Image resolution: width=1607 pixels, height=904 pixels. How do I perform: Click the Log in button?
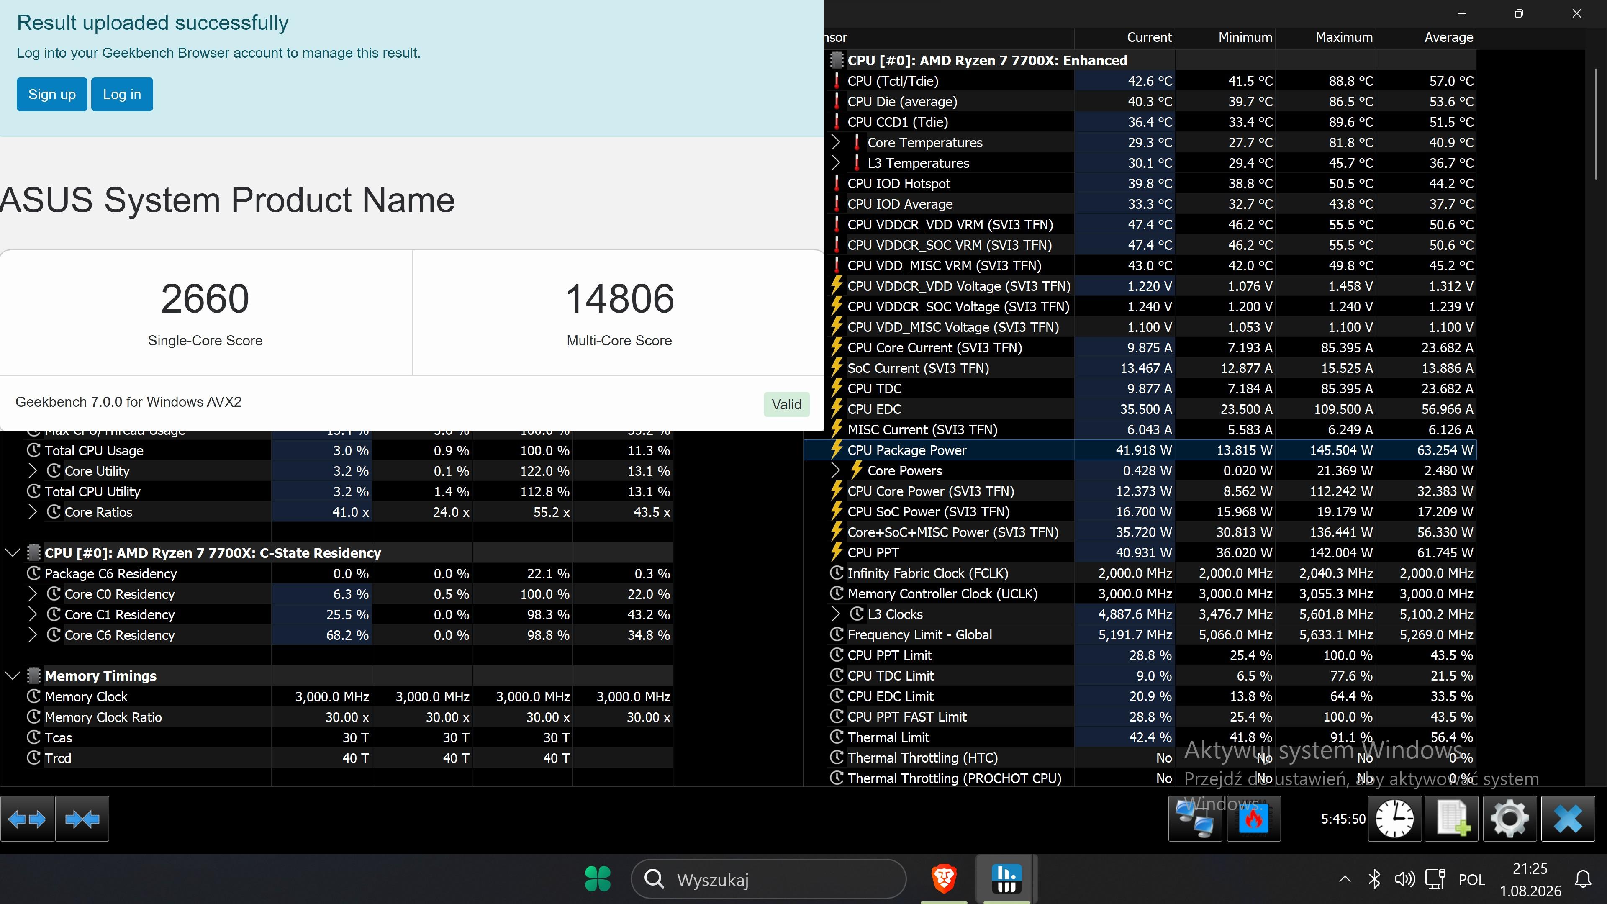click(122, 94)
